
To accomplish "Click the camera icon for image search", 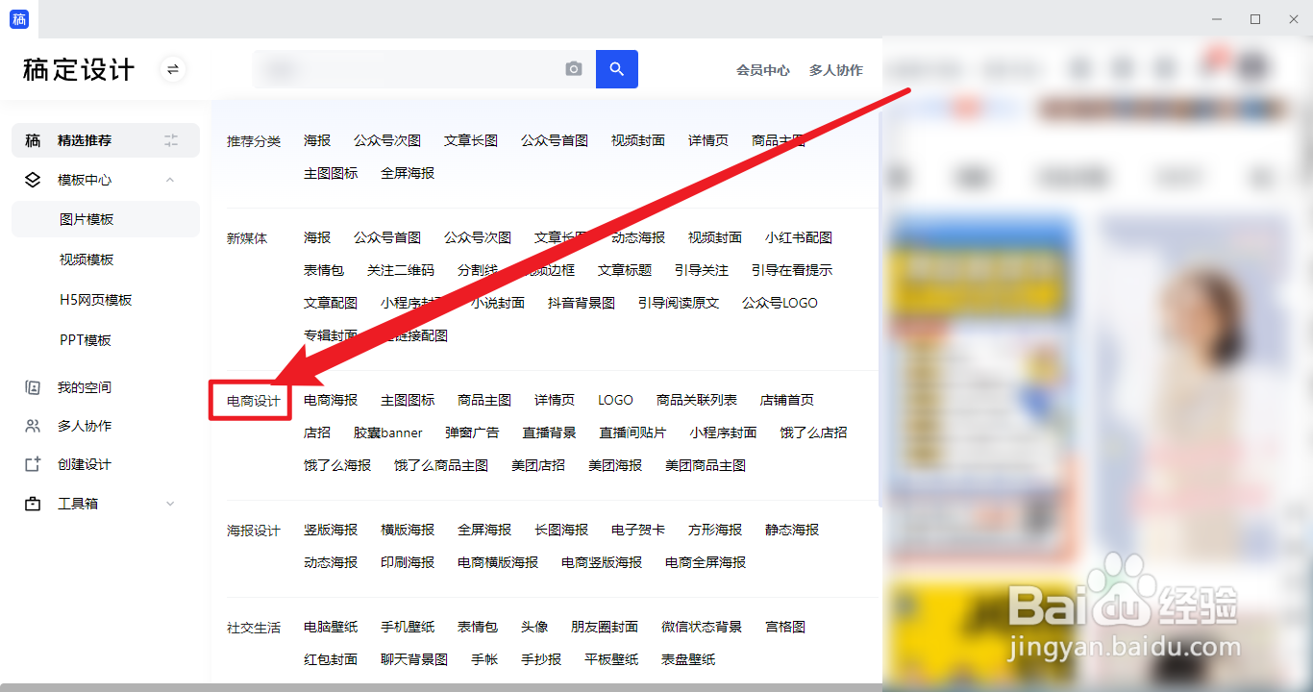I will coord(574,68).
